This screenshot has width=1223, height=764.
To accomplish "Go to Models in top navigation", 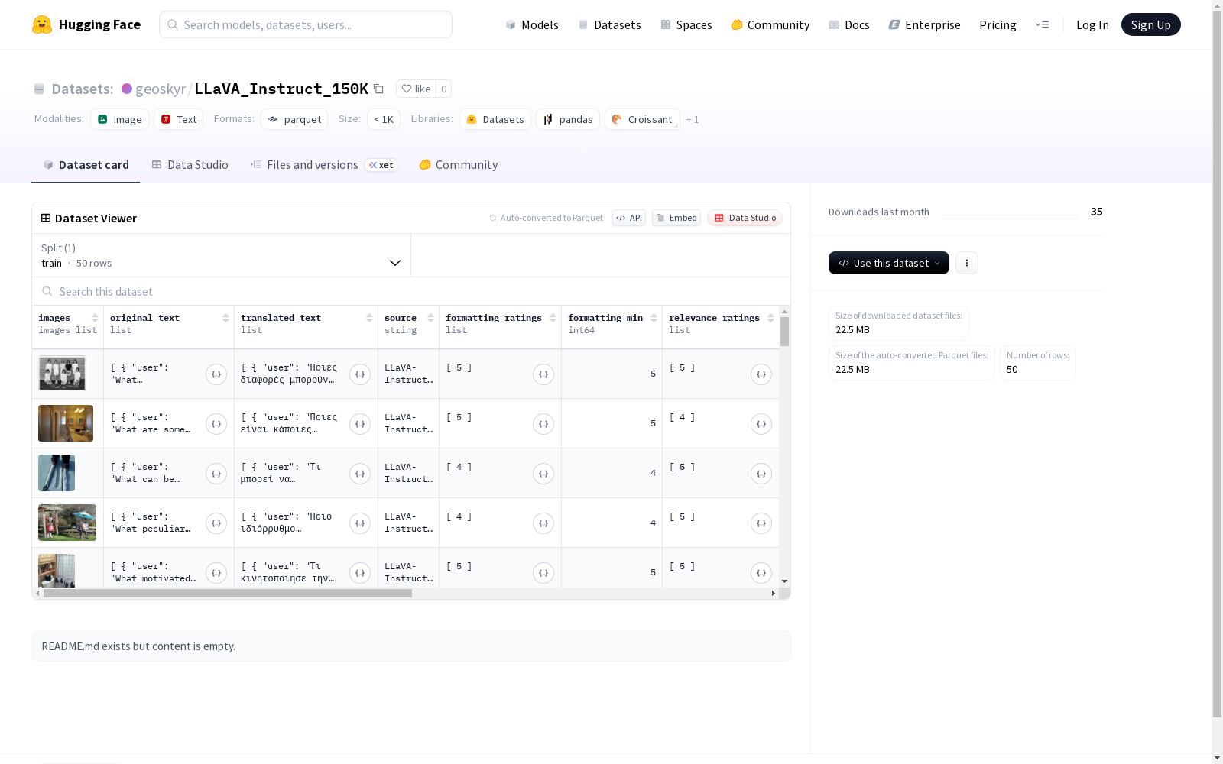I will tap(532, 24).
